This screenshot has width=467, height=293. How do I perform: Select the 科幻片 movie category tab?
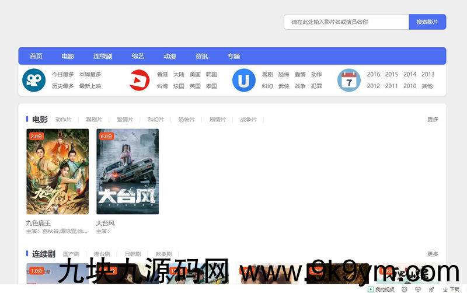pos(156,120)
